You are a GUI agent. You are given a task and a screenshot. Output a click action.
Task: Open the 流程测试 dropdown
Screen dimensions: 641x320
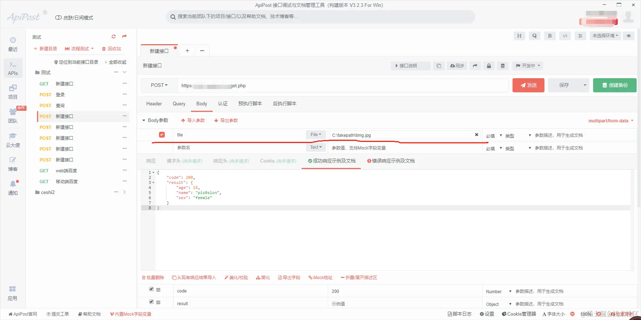coord(79,49)
